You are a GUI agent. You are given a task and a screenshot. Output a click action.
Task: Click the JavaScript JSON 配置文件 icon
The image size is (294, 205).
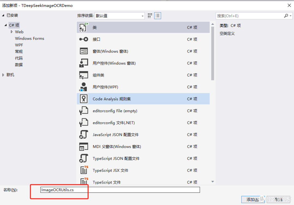point(84,134)
